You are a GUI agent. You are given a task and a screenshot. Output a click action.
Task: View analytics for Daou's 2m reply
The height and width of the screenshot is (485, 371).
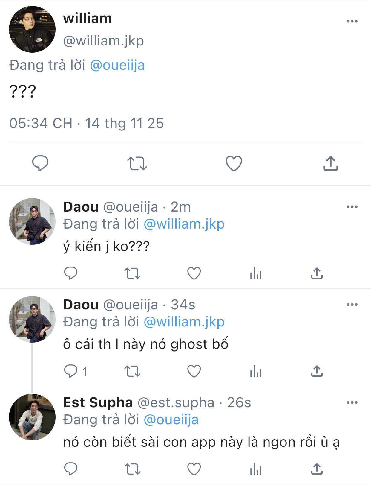pyautogui.click(x=256, y=273)
